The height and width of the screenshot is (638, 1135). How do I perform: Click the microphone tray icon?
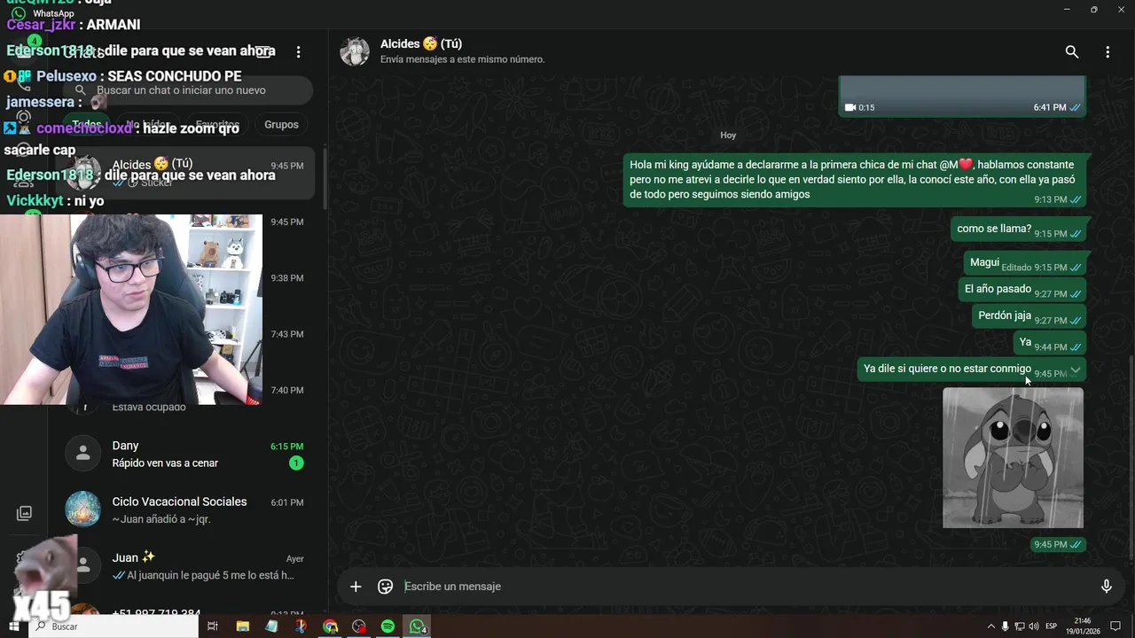[x=1005, y=626]
